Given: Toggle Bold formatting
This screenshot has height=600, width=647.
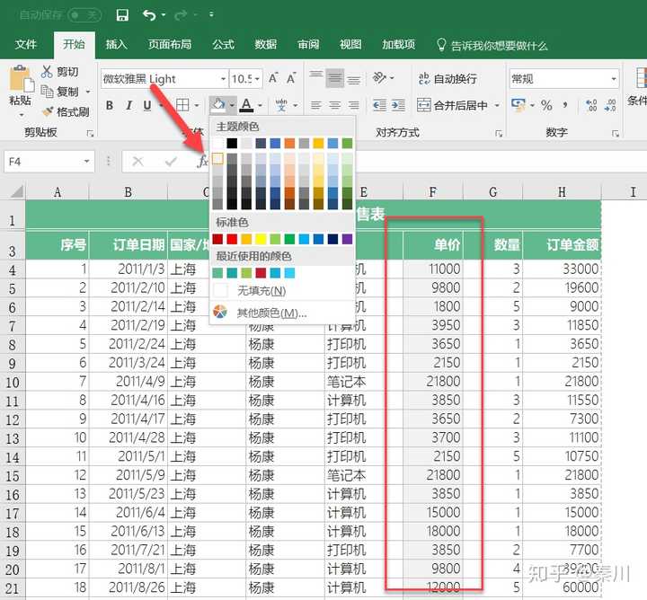Looking at the screenshot, I should (x=110, y=106).
